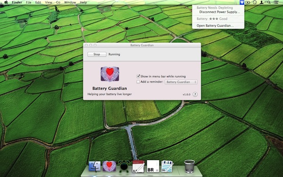Open the Help menu
Screen dimensions: 283x177
coord(83,2)
